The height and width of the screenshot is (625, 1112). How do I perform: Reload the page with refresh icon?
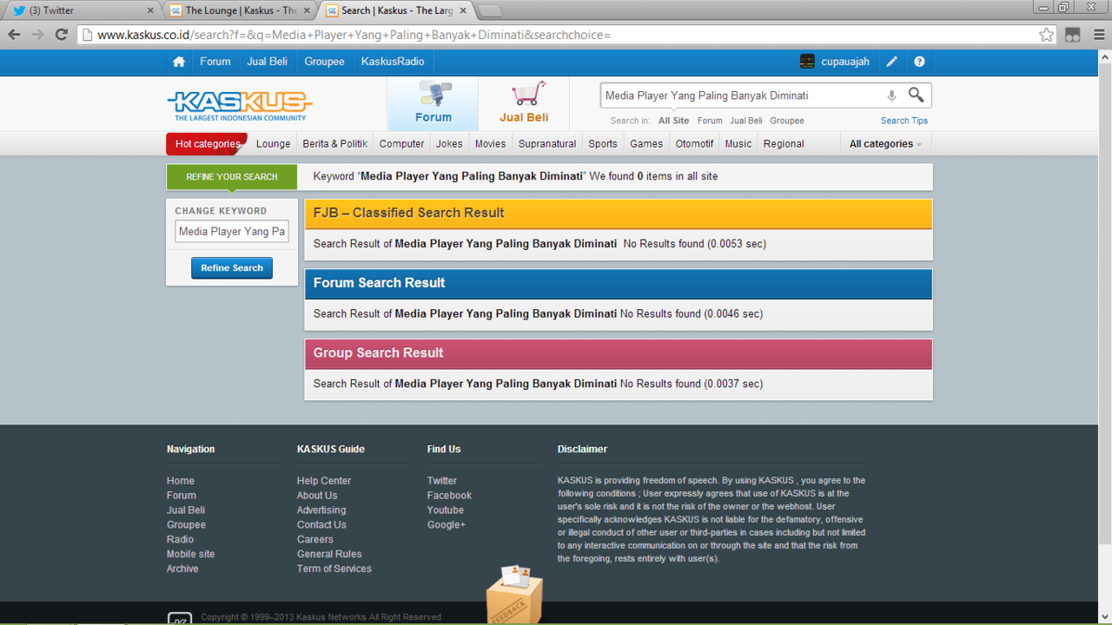61,35
